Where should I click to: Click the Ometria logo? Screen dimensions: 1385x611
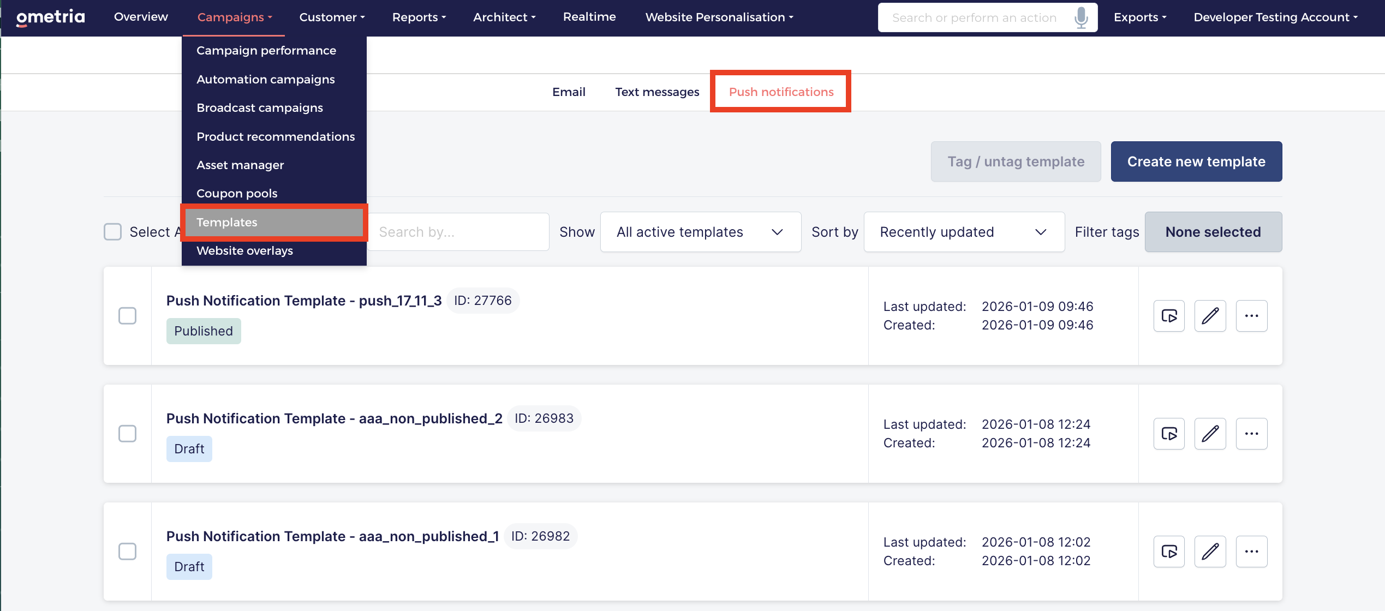50,17
